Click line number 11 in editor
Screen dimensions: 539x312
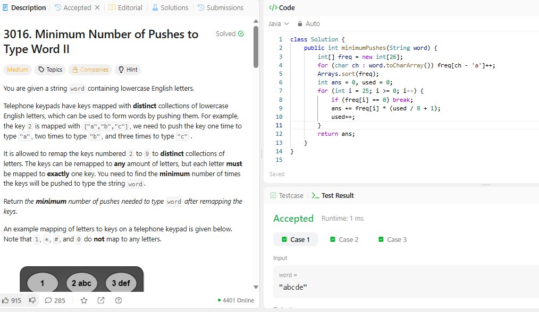click(279, 125)
